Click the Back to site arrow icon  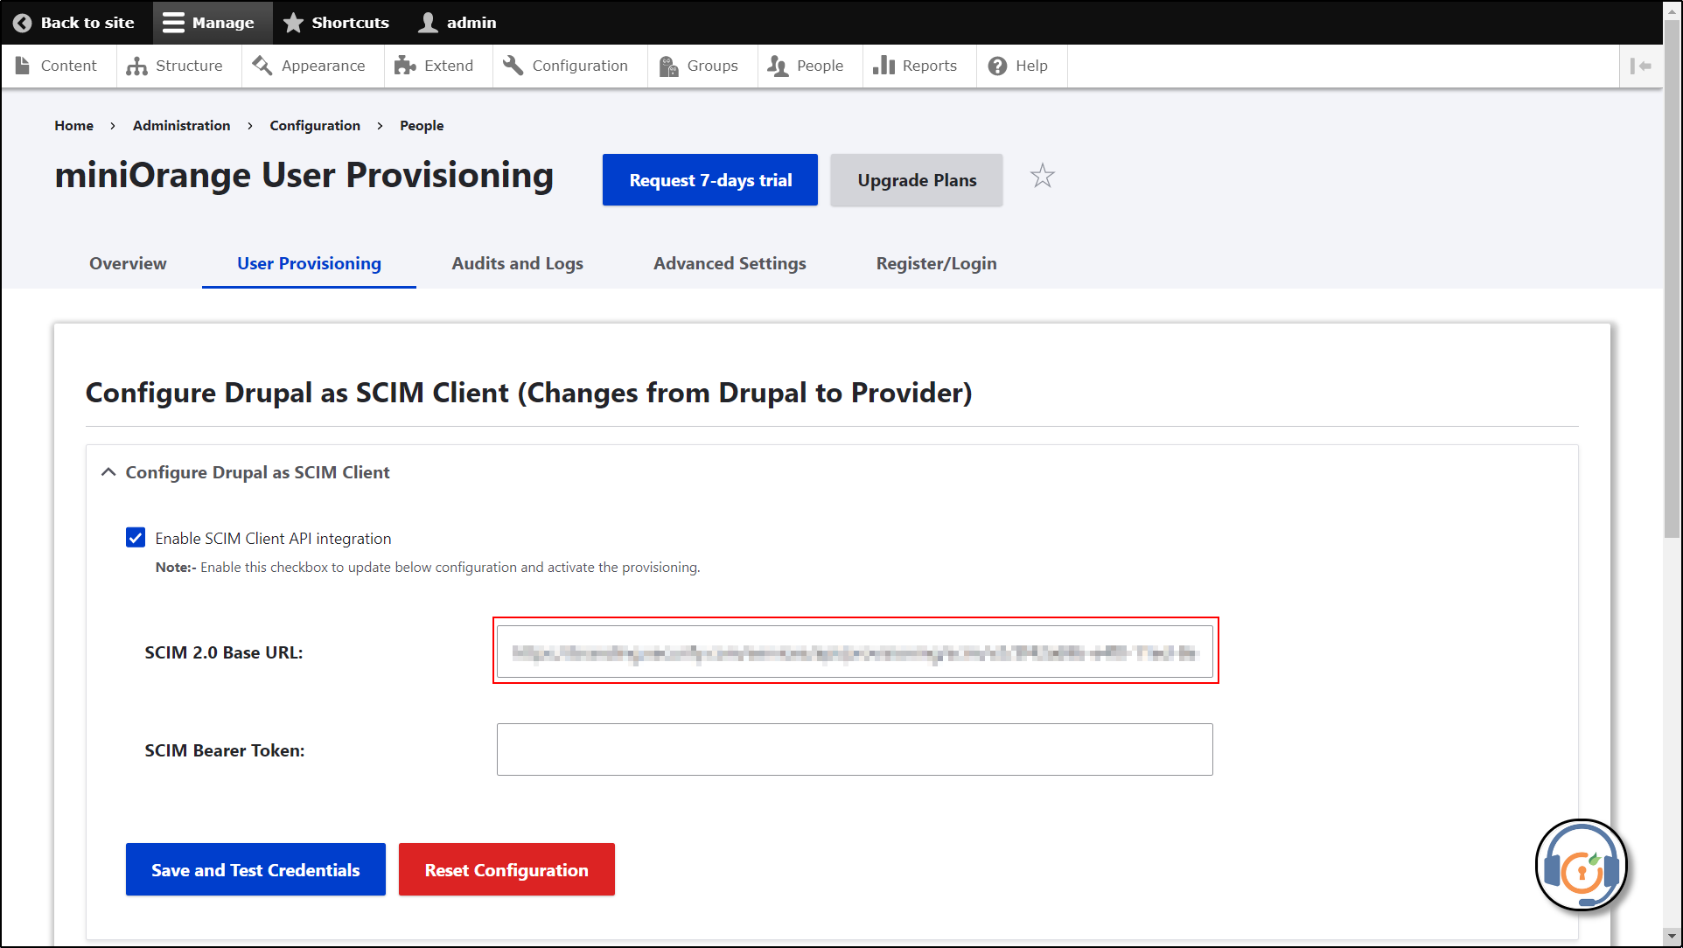click(23, 23)
